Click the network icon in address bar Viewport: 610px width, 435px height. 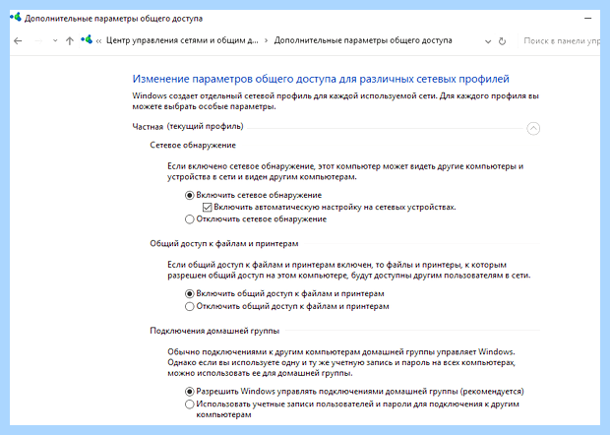coord(87,39)
